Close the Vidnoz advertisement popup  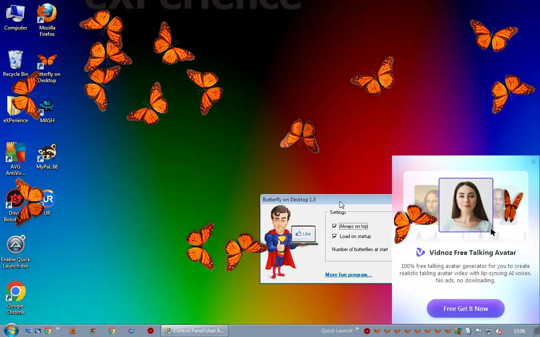534,162
